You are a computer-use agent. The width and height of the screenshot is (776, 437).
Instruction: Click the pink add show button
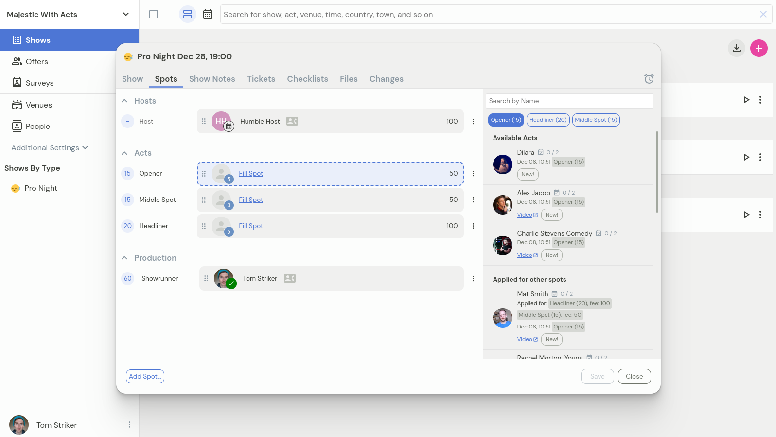pos(759,48)
